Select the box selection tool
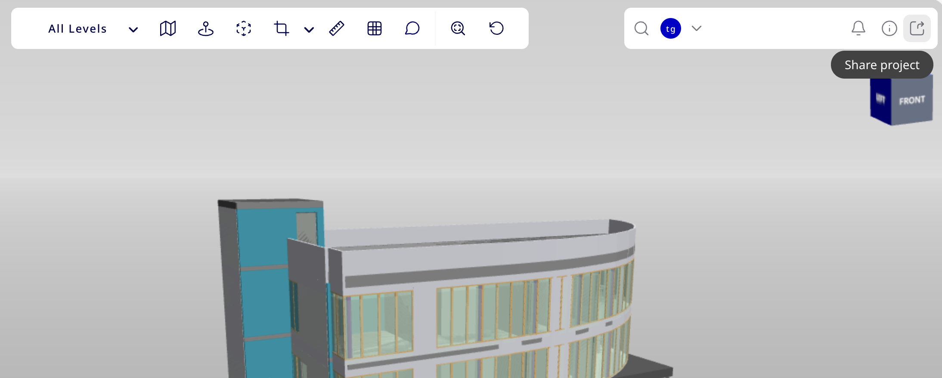This screenshot has width=942, height=378. 244,29
